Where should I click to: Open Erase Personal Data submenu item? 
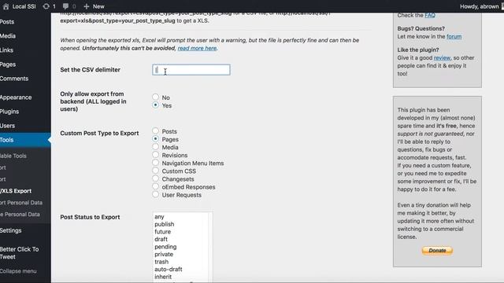(20, 215)
